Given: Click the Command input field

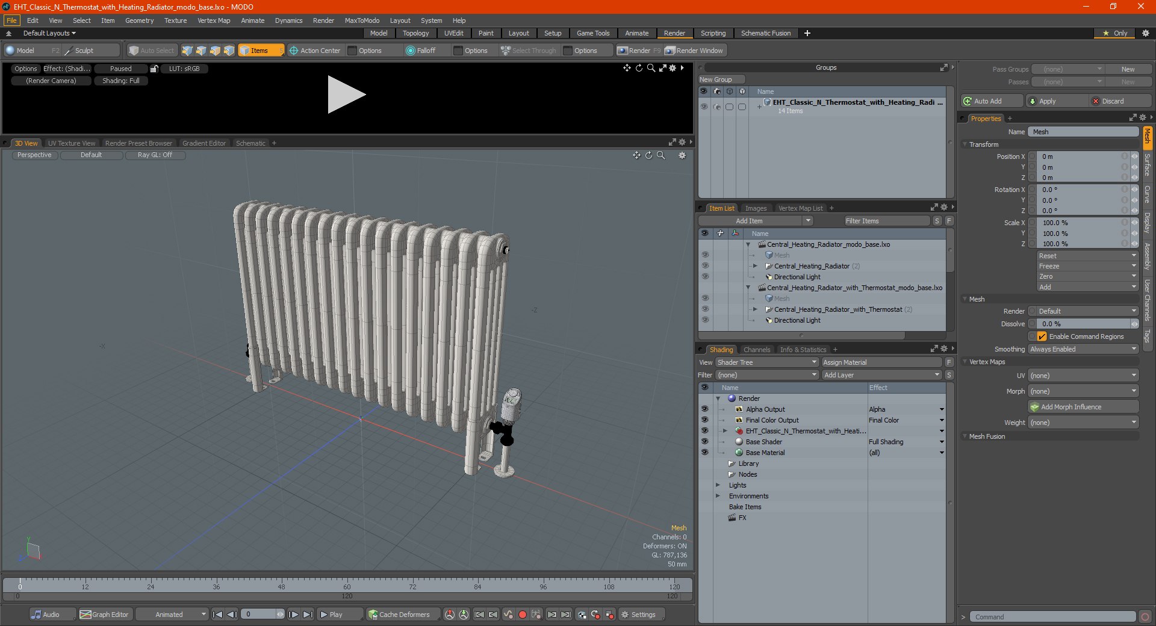Looking at the screenshot, I should [x=1052, y=617].
